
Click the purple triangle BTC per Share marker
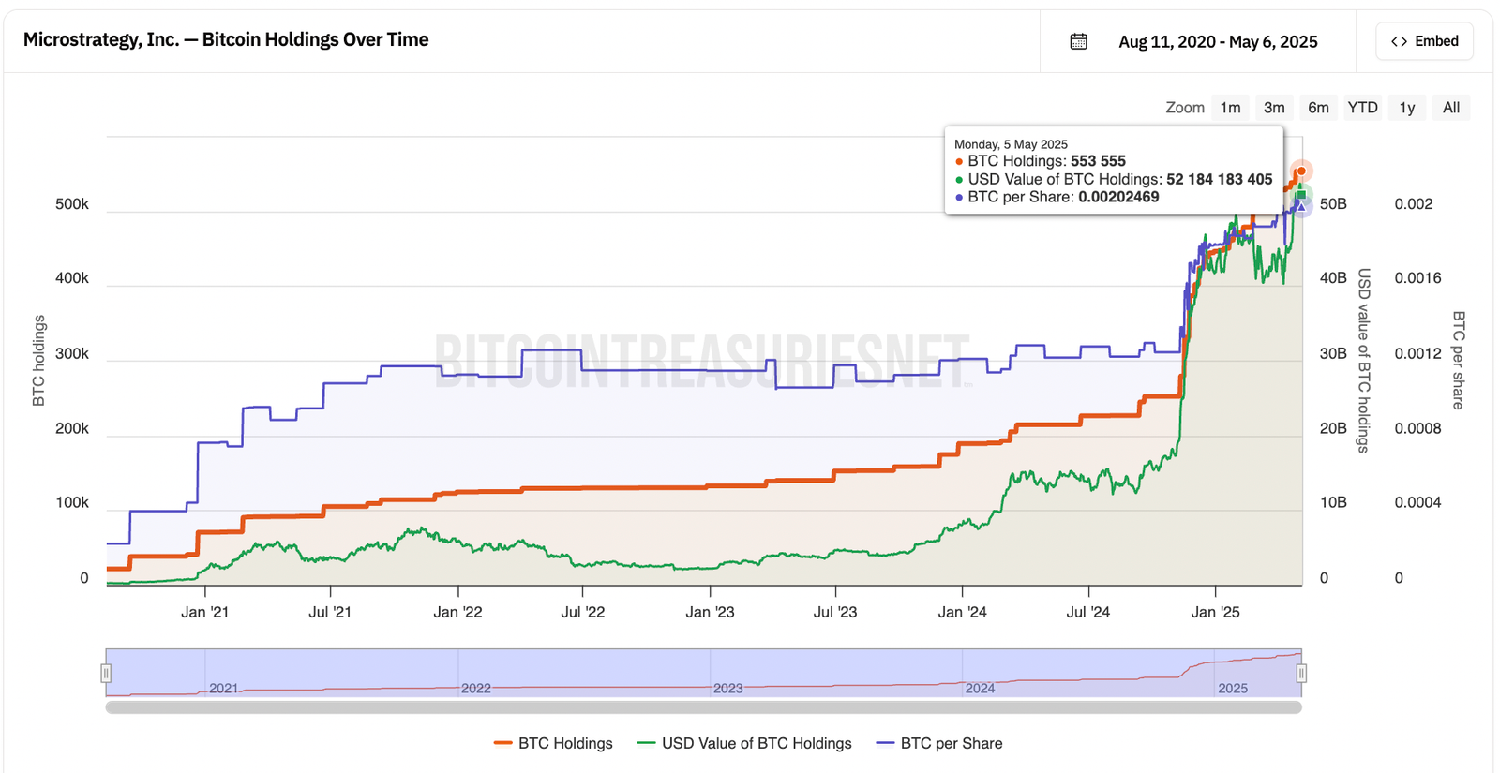[1301, 206]
